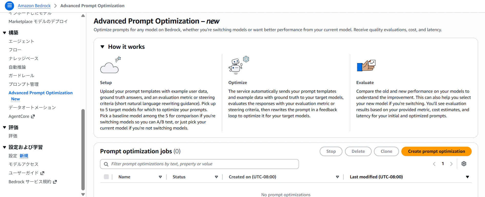Screen dimensions: 485x197
Task: Open プロンプト管理 in the sidebar
Action: [x=24, y=84]
